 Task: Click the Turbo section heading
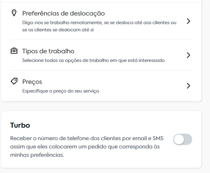[20, 125]
